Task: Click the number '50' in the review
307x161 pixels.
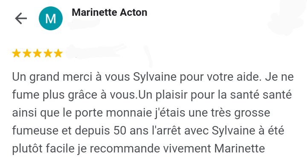Action: [120, 131]
